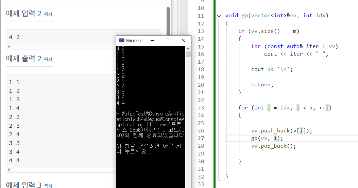The height and width of the screenshot is (188, 358).
Task: Click output line '1 1' in example output
Action: pos(14,82)
